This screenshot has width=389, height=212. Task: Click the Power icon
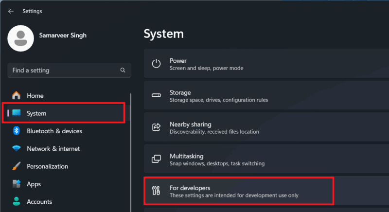(x=156, y=64)
